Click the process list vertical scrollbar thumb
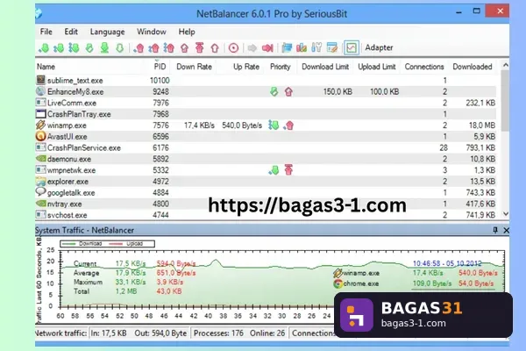The width and height of the screenshot is (526, 351). pyautogui.click(x=505, y=100)
